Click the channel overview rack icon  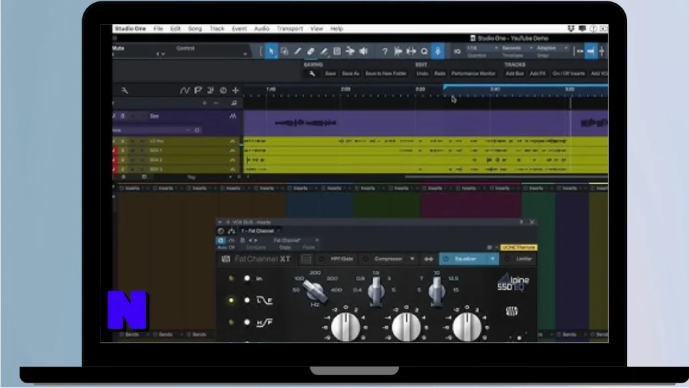tap(306, 259)
